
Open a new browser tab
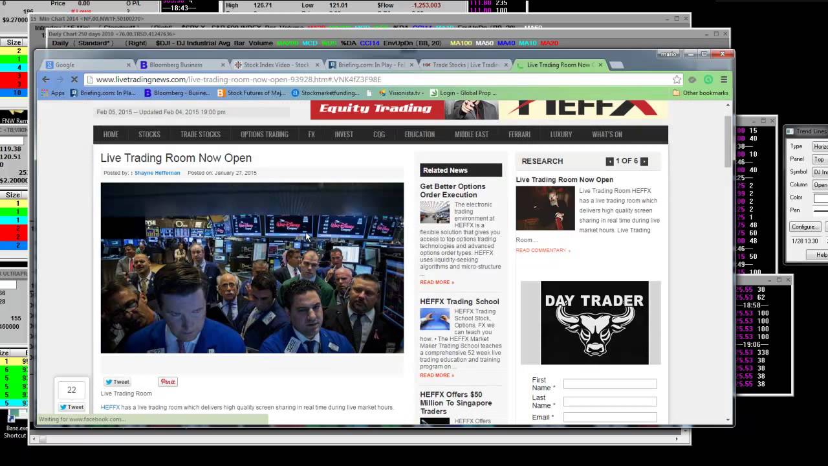[616, 65]
